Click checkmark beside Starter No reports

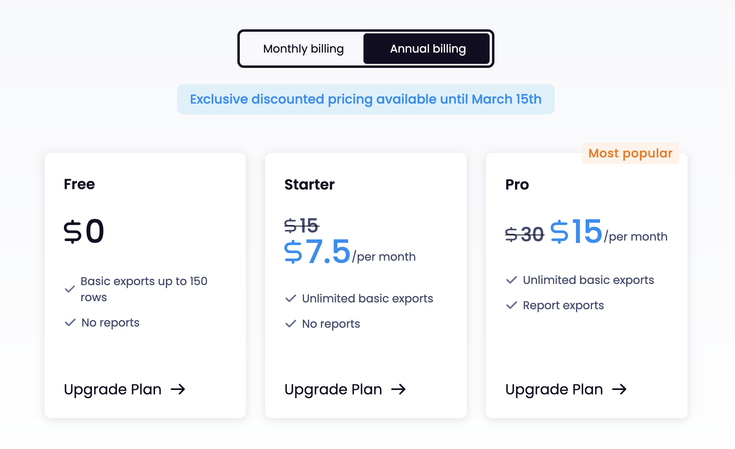click(x=291, y=324)
